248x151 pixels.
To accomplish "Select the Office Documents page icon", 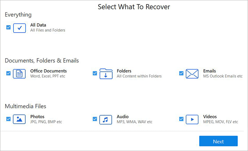I will click(19, 73).
